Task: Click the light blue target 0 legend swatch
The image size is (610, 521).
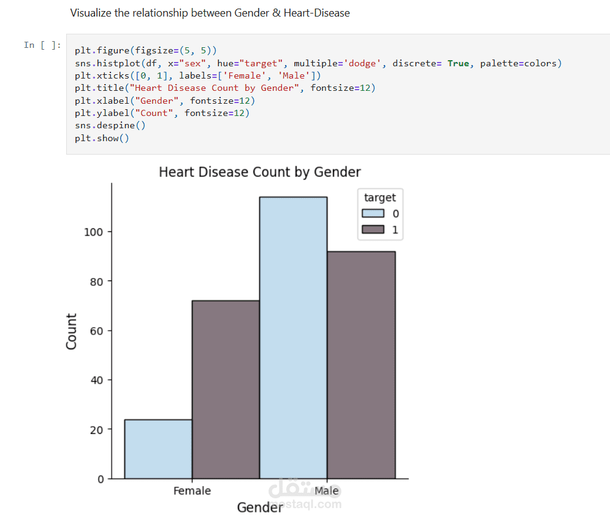Action: pyautogui.click(x=373, y=214)
